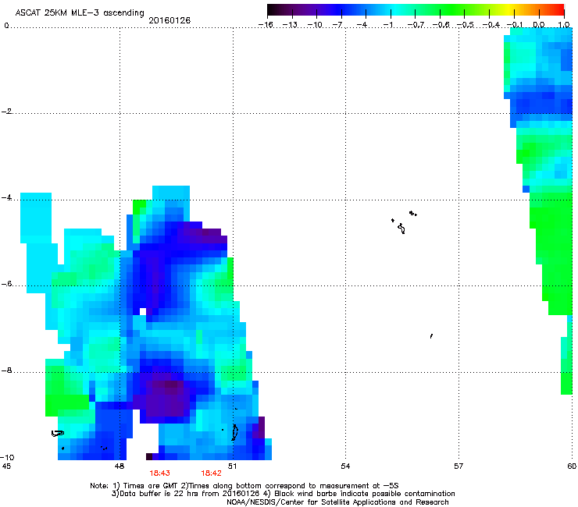Image resolution: width=578 pixels, height=507 pixels.
Task: Select the date label "20160126" under the title
Action: tap(169, 20)
